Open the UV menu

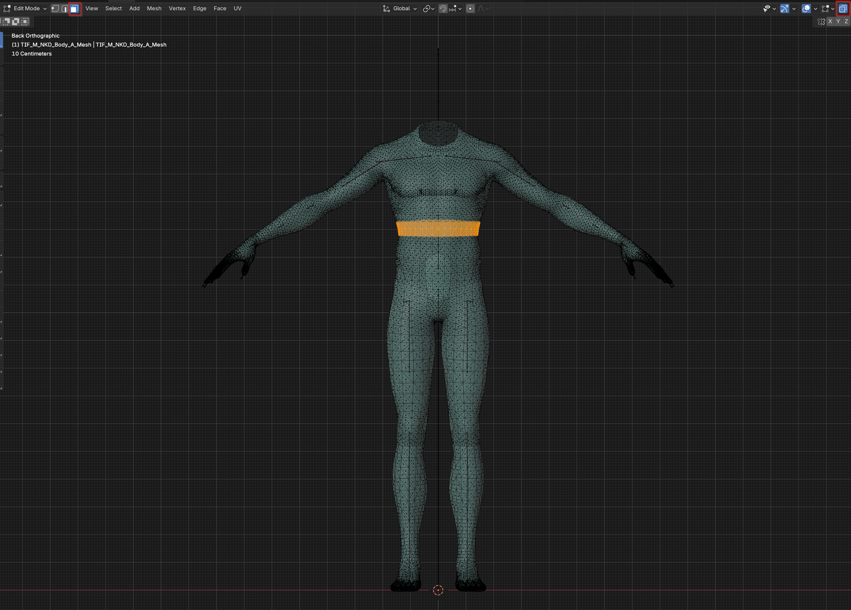click(x=237, y=8)
